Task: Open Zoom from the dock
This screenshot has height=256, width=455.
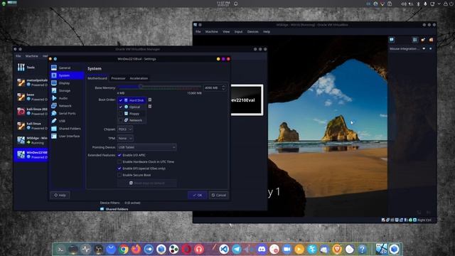Action: 287,249
